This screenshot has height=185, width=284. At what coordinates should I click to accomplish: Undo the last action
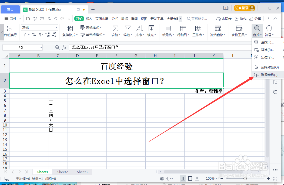click(x=55, y=18)
